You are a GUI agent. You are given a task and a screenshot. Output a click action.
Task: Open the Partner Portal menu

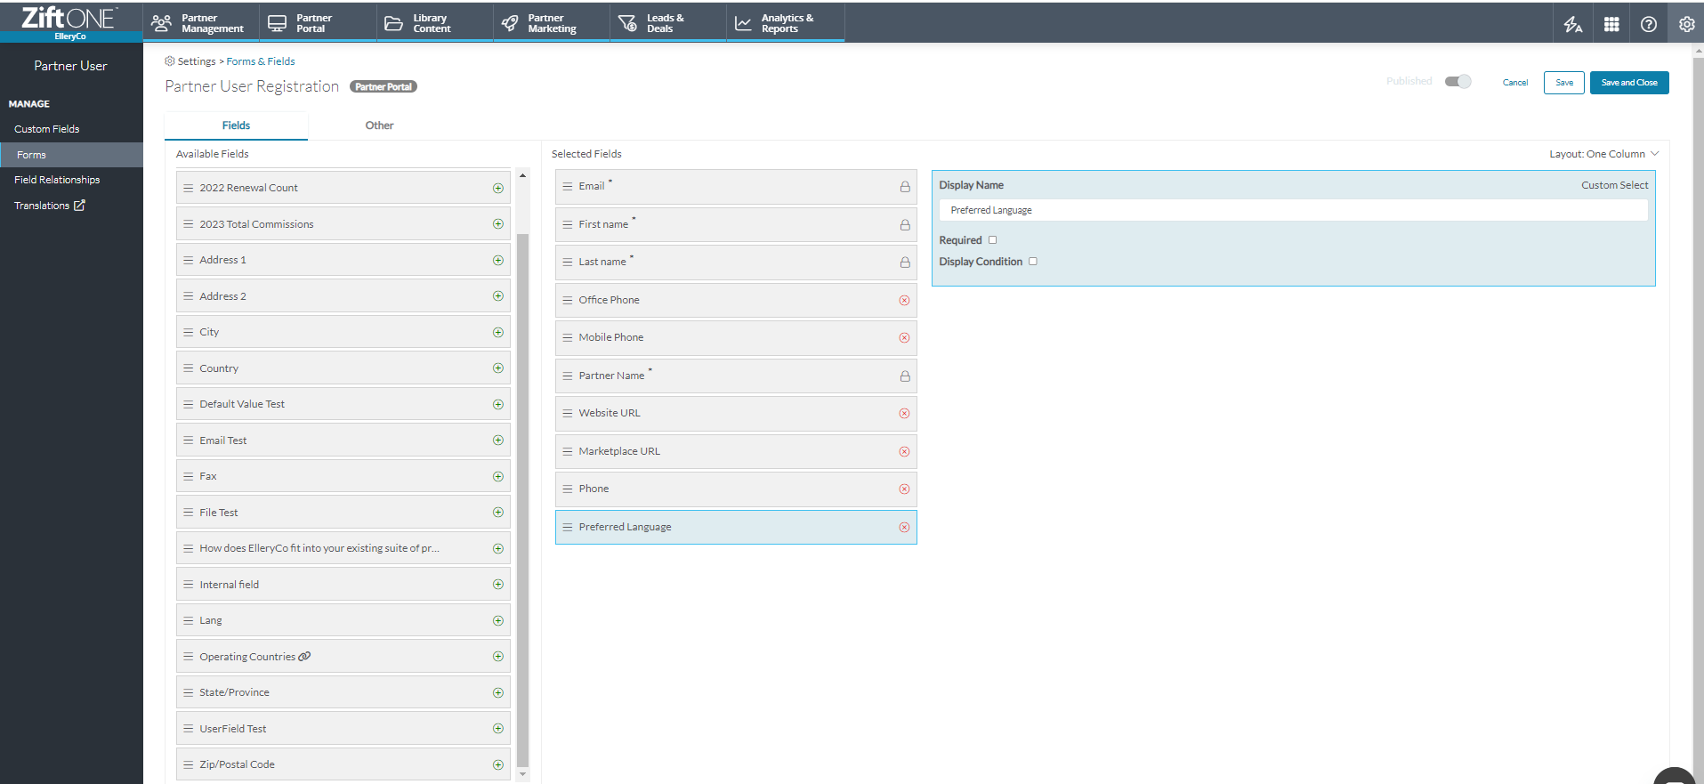click(x=317, y=23)
